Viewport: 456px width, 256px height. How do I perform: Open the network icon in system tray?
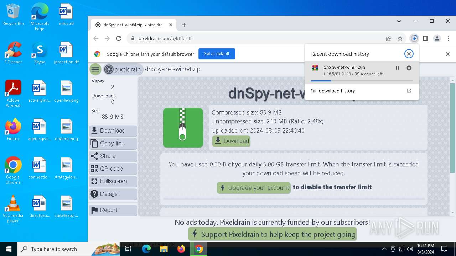401,249
